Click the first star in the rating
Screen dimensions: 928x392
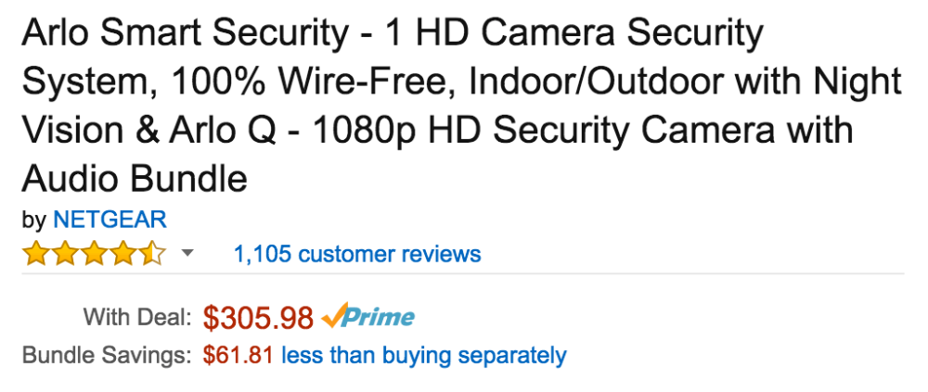click(x=37, y=253)
